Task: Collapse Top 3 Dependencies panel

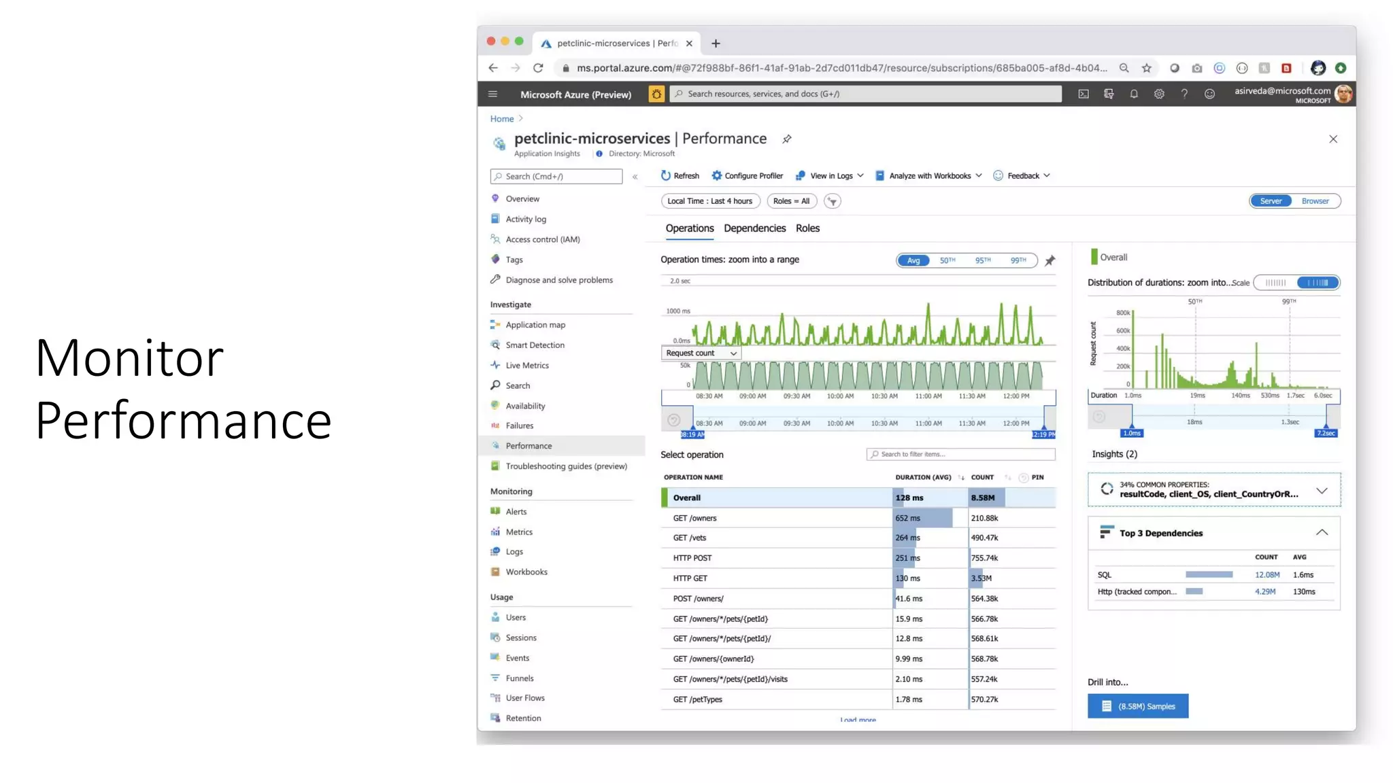Action: 1321,533
